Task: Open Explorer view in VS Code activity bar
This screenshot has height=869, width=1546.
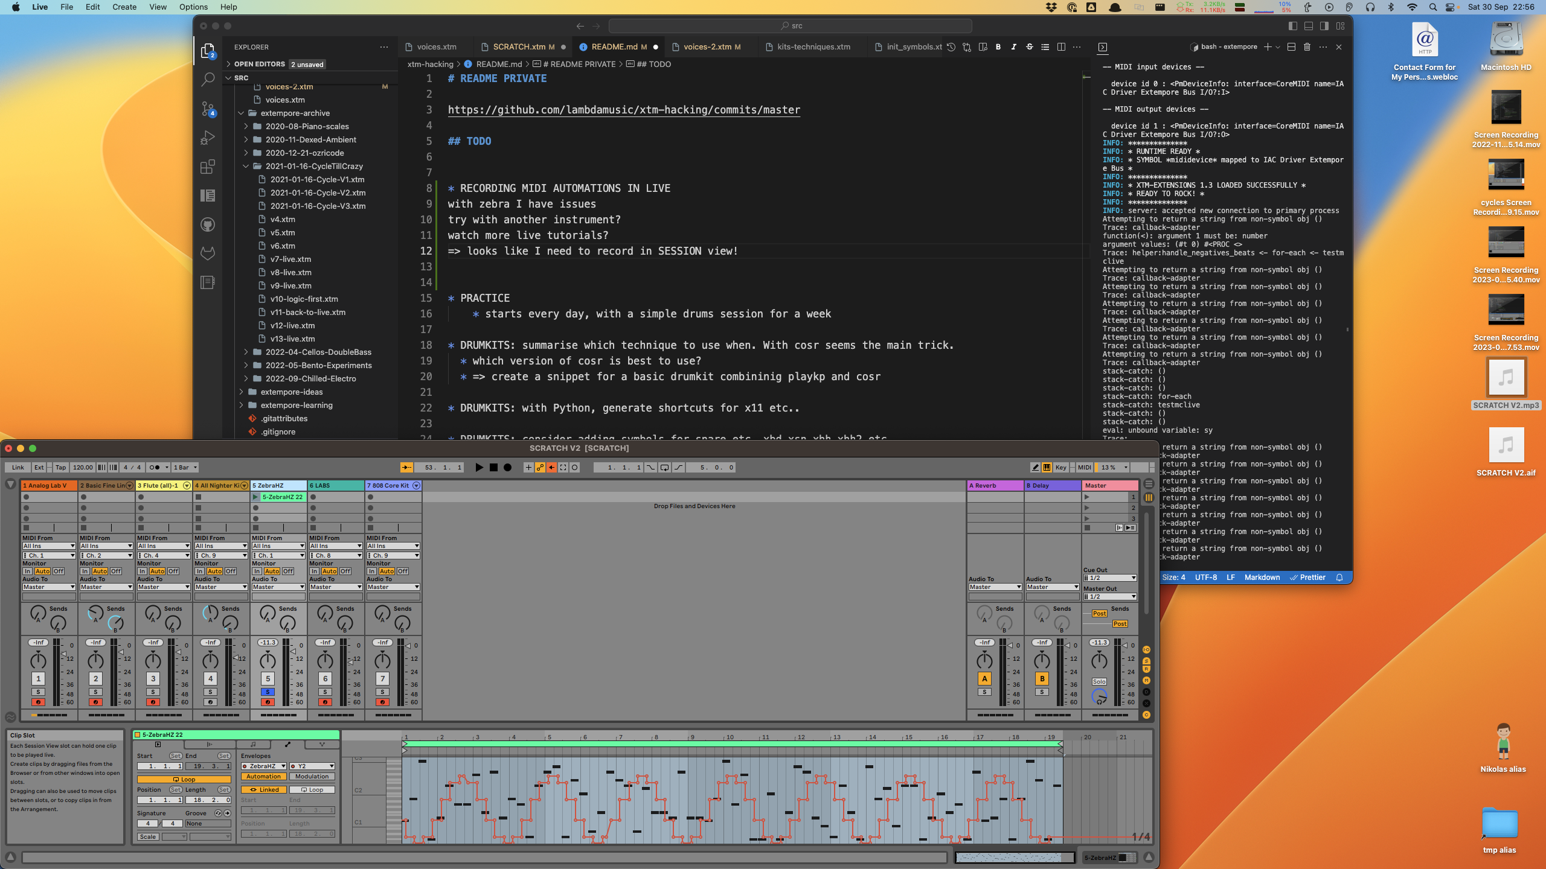Action: (207, 51)
